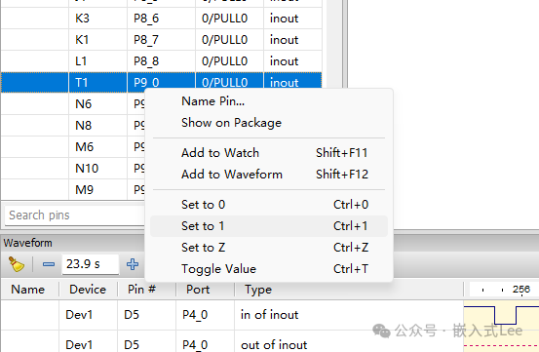Select pin row N10 in pin table
539x352 pixels.
pyautogui.click(x=72, y=169)
